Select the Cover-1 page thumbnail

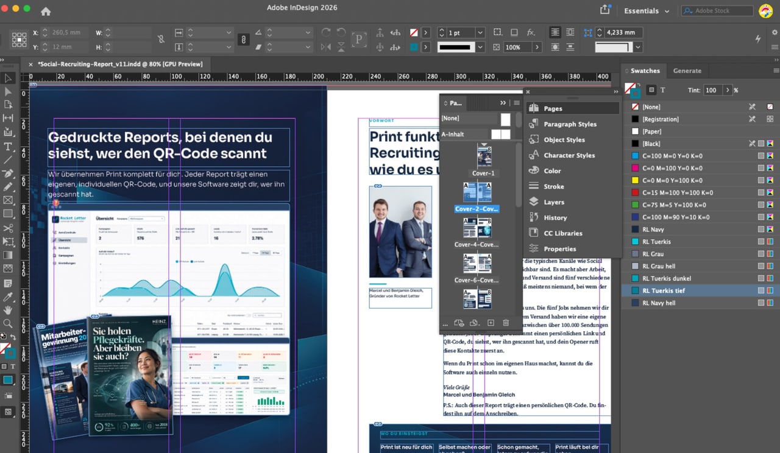484,156
